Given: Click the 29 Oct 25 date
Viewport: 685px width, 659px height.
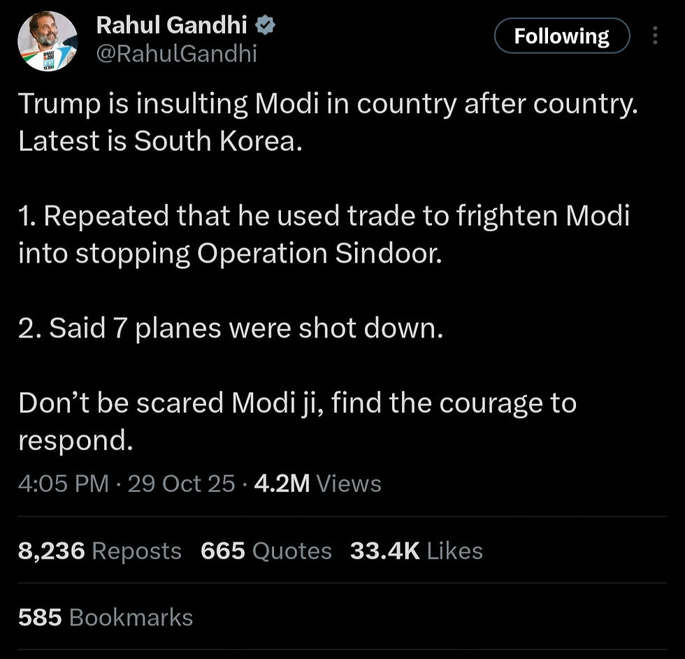Looking at the screenshot, I should tap(181, 484).
